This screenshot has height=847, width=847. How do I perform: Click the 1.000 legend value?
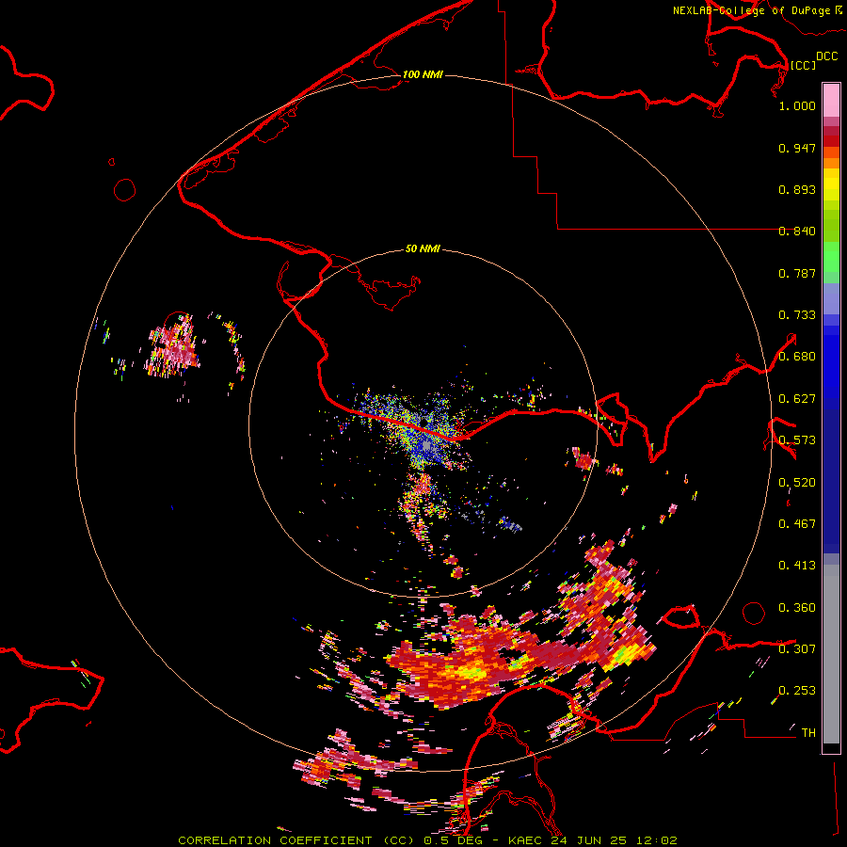click(797, 105)
